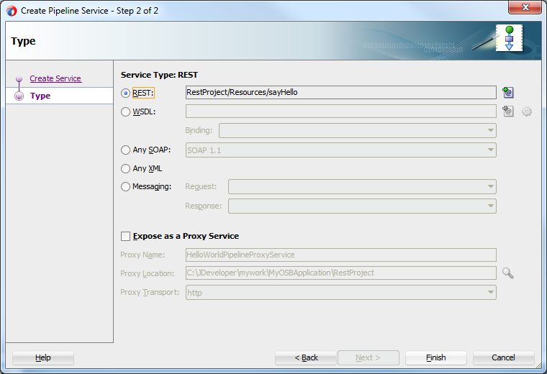This screenshot has height=374, width=547.
Task: Click the JDeveloper icon in title bar
Action: click(12, 11)
